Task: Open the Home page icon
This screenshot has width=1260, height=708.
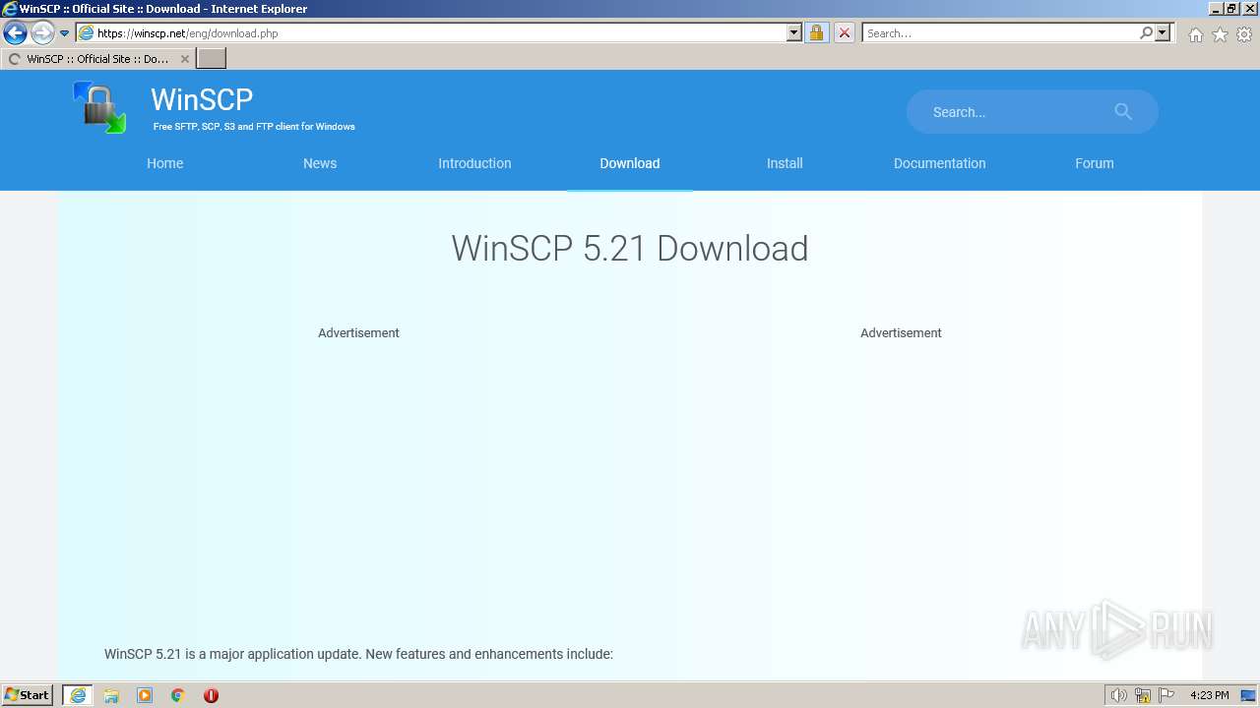Action: [1195, 34]
